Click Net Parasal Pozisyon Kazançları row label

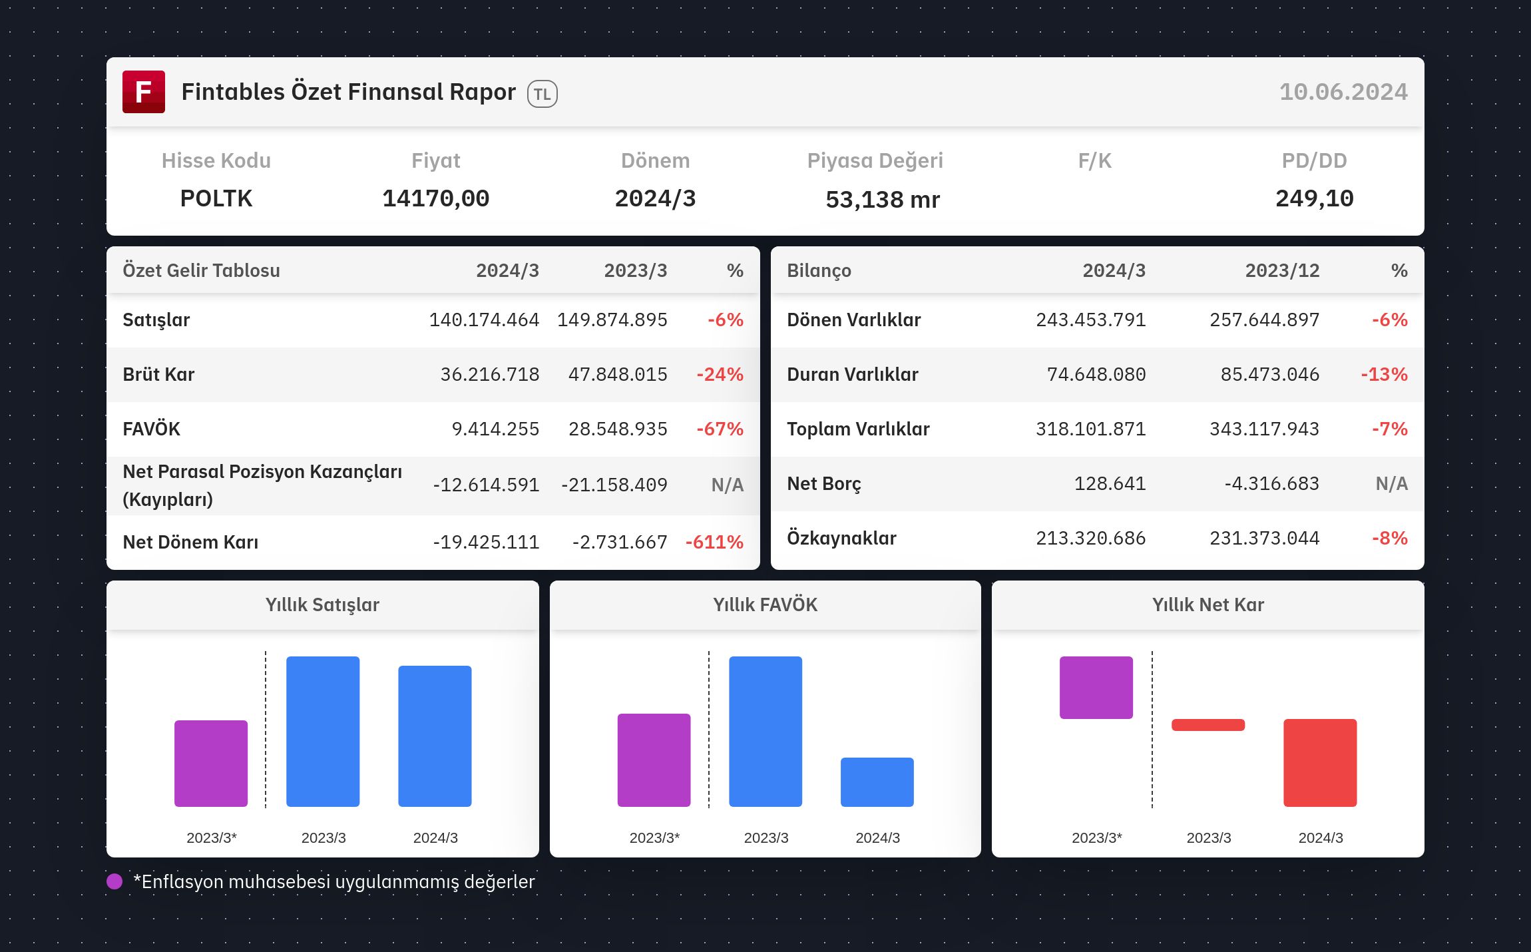(262, 485)
